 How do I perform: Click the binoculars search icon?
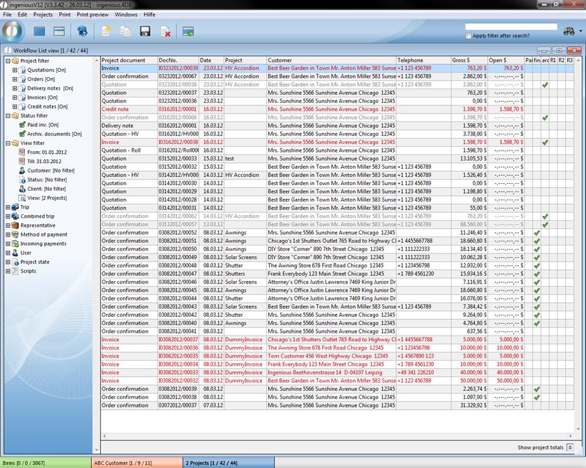point(569,31)
